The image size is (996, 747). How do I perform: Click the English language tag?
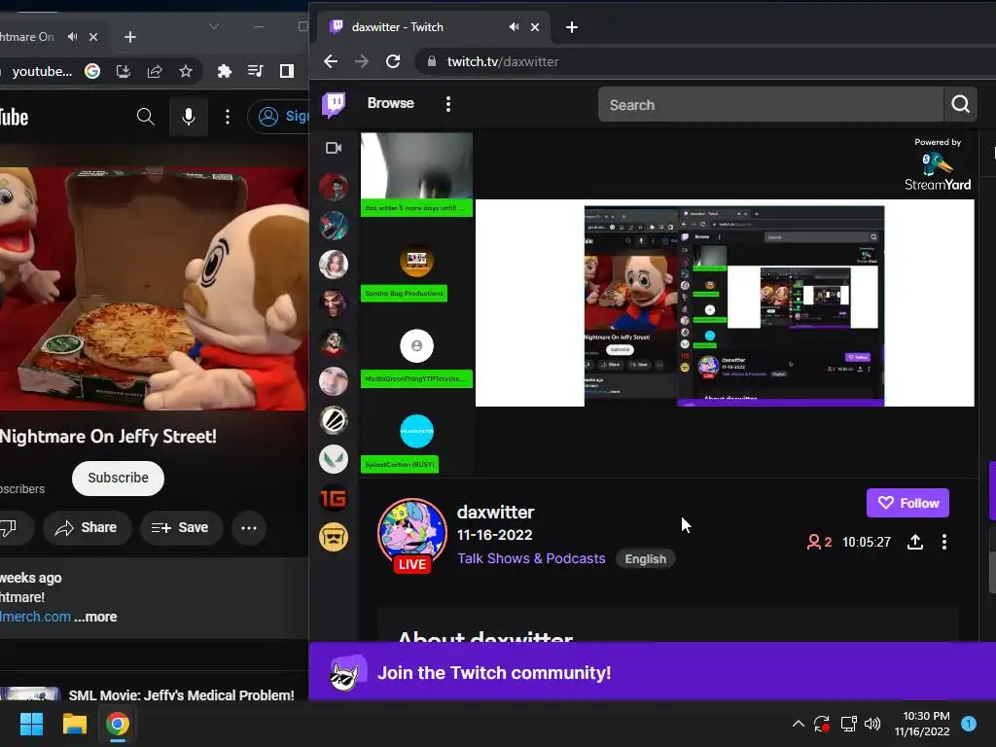[646, 559]
